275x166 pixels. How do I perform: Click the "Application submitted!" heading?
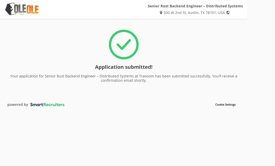124,67
